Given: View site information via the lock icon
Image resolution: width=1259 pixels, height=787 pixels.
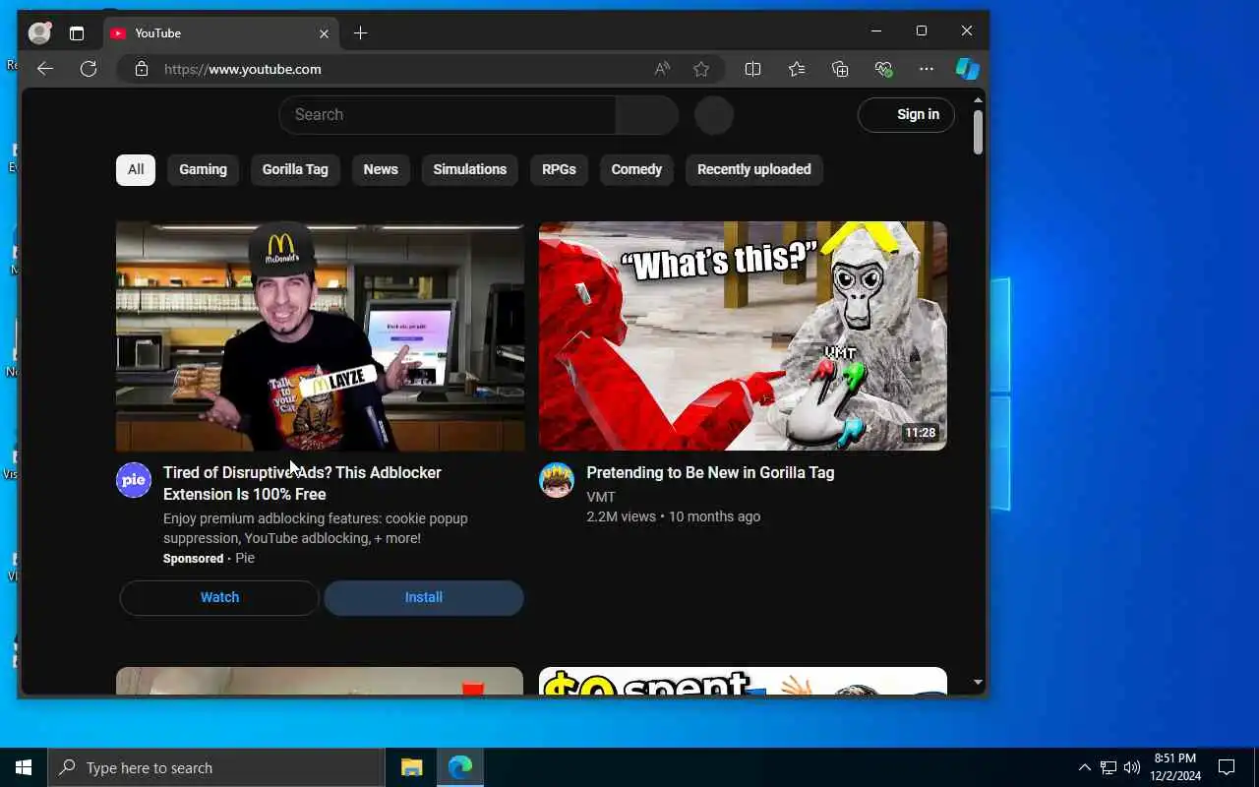Looking at the screenshot, I should 142,69.
